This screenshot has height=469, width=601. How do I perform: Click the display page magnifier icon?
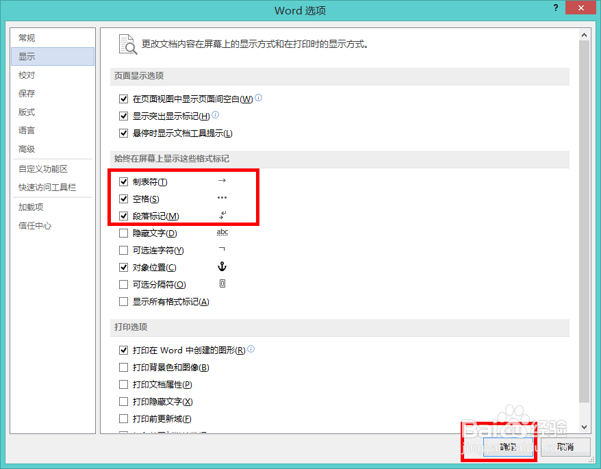pyautogui.click(x=127, y=45)
